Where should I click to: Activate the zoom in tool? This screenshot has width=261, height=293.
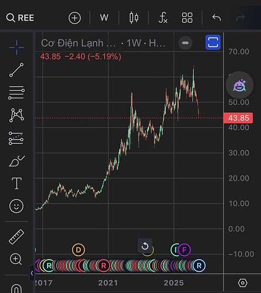[16, 259]
